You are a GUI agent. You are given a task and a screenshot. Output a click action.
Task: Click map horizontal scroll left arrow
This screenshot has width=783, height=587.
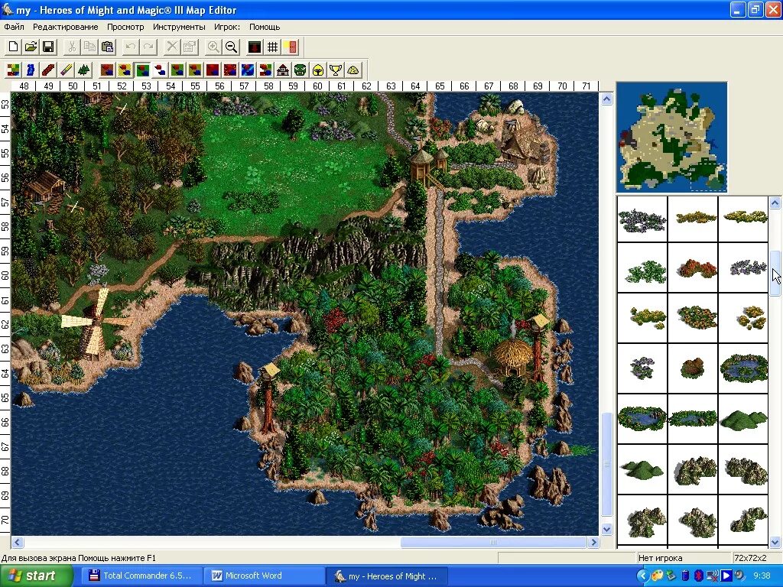point(17,542)
